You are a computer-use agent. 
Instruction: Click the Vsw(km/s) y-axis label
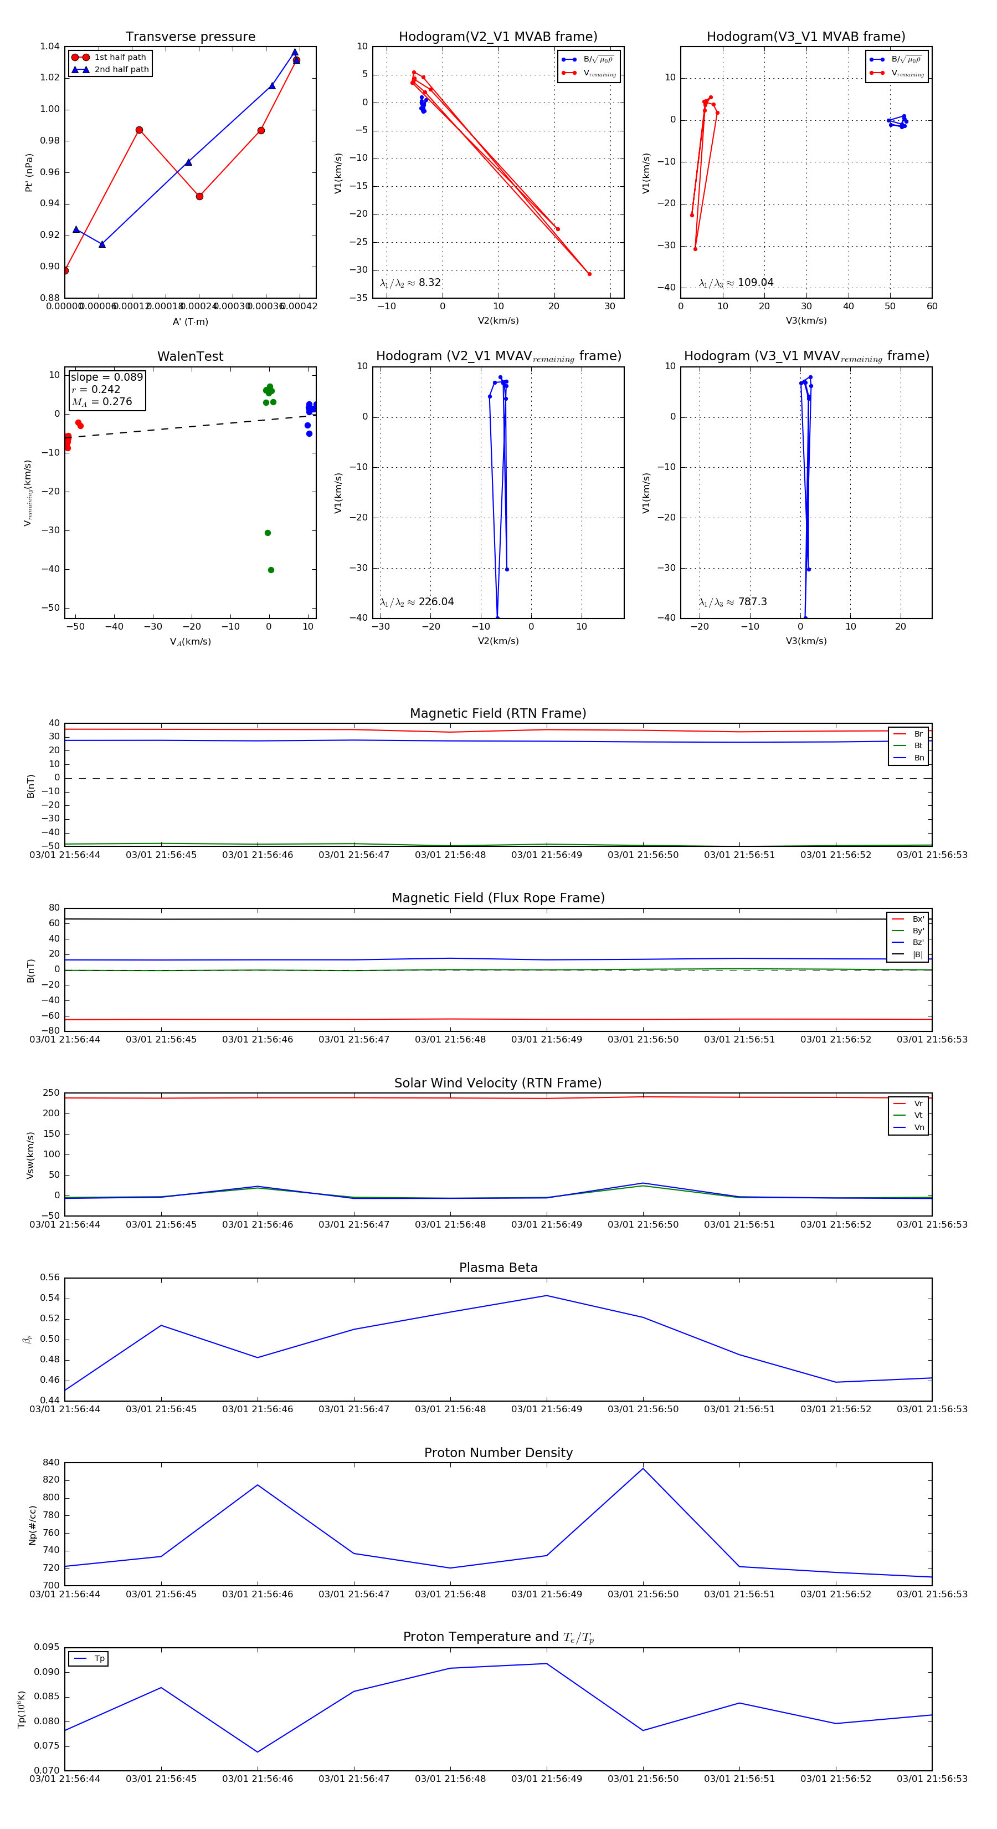(x=30, y=1156)
